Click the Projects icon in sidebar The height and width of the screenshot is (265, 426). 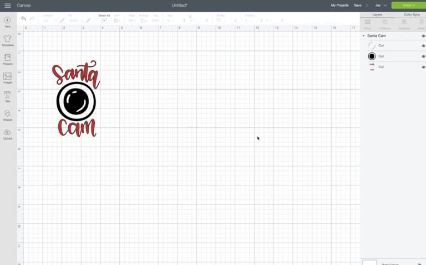[7, 59]
